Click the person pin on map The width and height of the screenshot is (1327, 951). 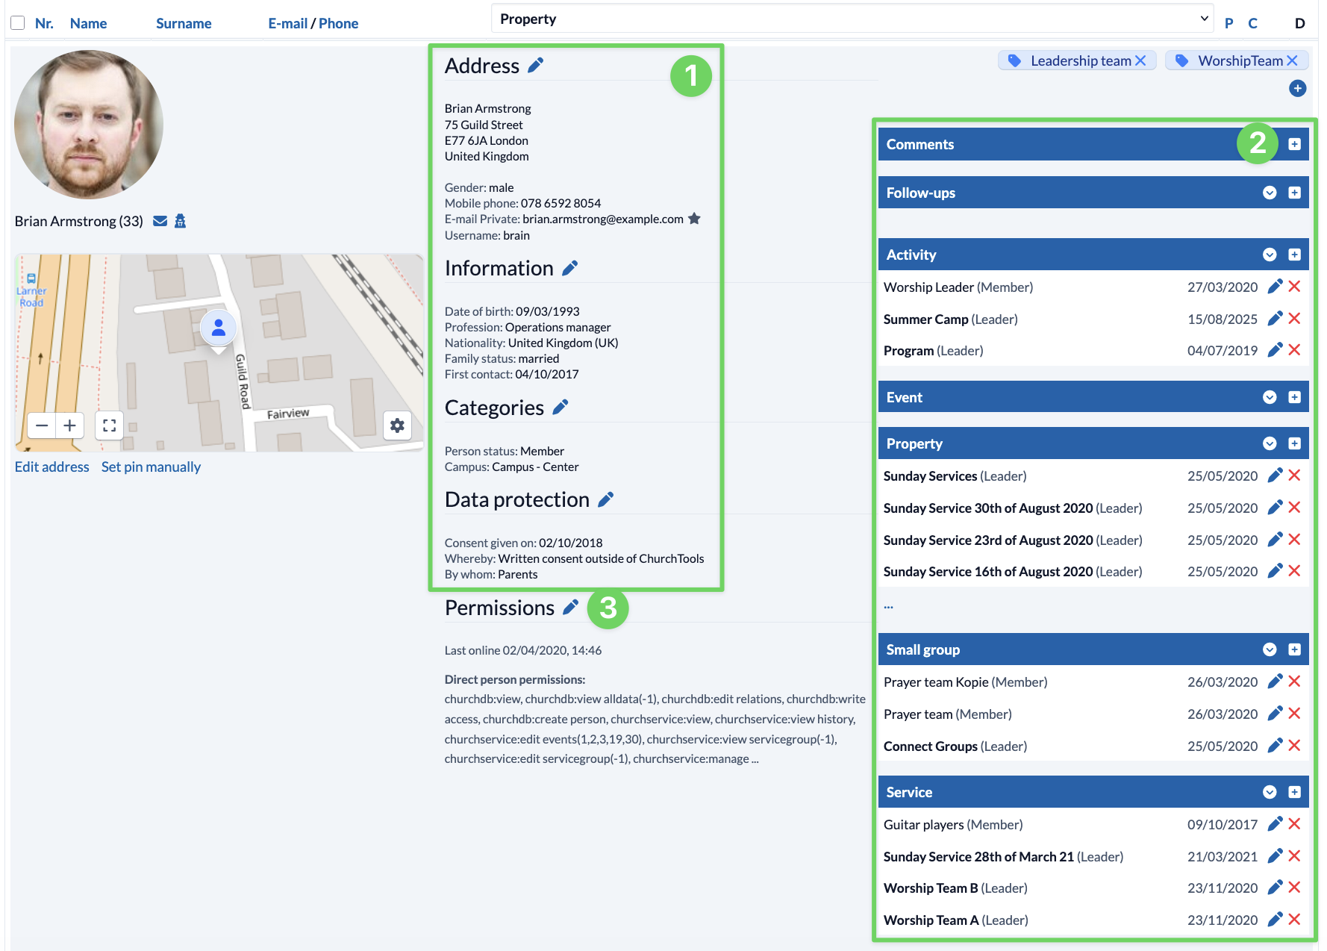(x=219, y=328)
